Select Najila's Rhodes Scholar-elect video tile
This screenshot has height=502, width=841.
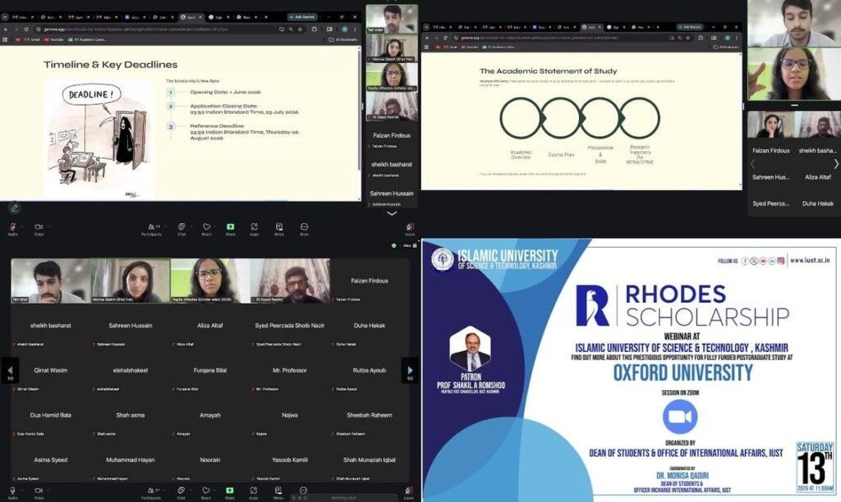[210, 281]
